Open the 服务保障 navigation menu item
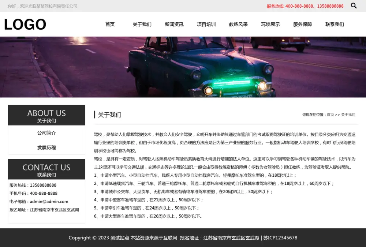 tap(302, 24)
